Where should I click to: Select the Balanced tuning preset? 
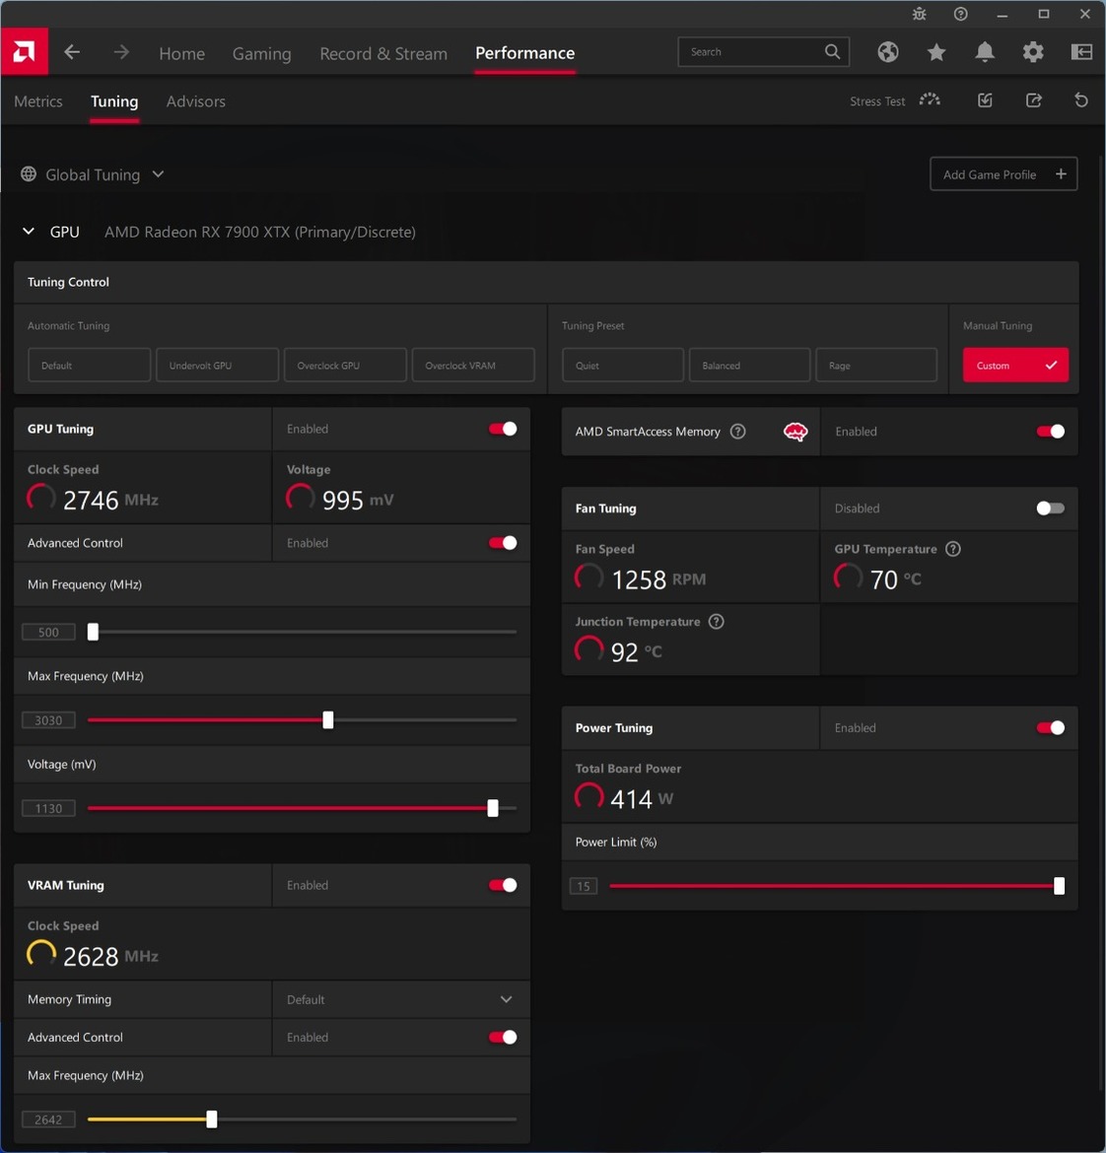coord(749,366)
